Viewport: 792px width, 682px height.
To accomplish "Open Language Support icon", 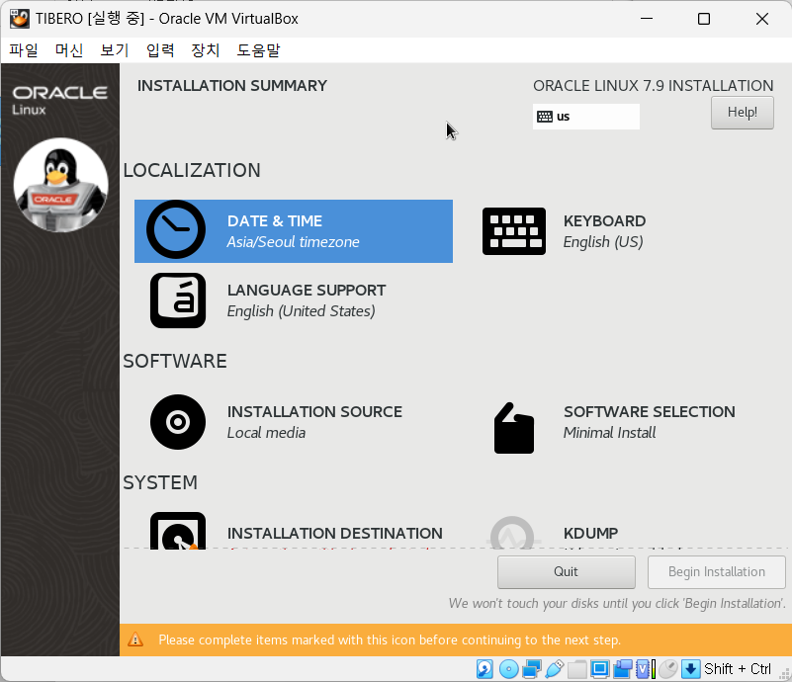I will point(178,300).
